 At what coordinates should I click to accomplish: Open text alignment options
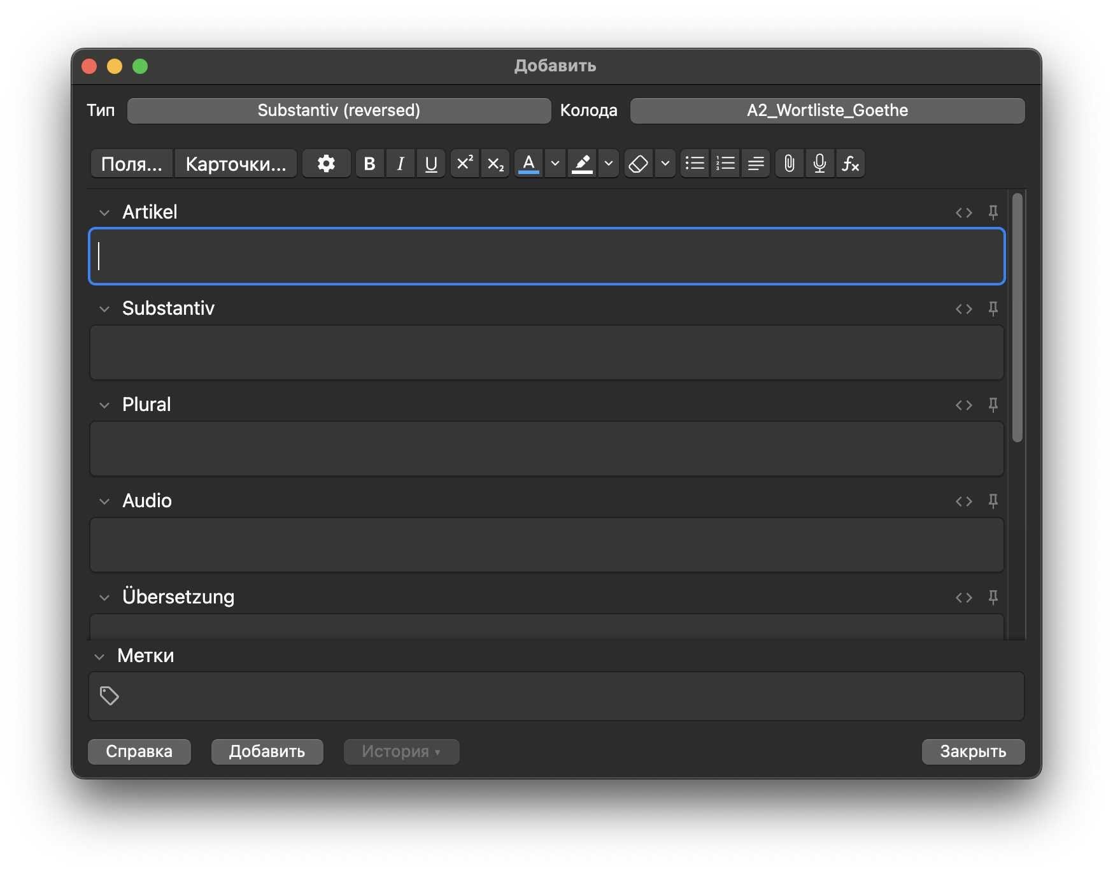(x=756, y=164)
